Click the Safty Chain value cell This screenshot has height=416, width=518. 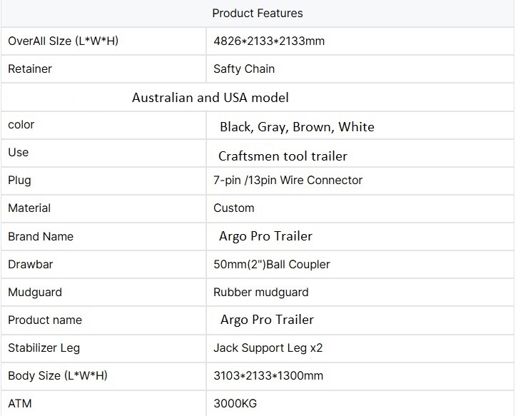pos(244,69)
